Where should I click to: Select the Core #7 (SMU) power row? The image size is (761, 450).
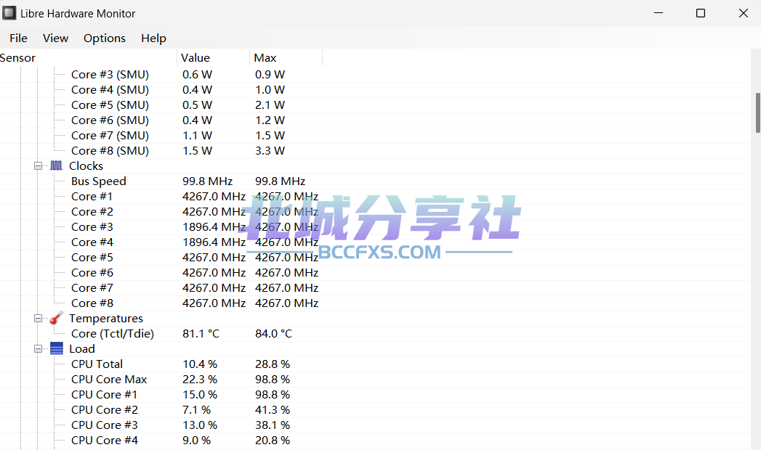click(x=375, y=136)
